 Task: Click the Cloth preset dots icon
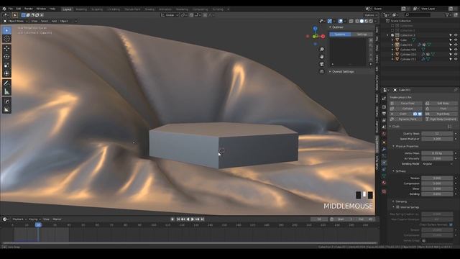[449, 127]
